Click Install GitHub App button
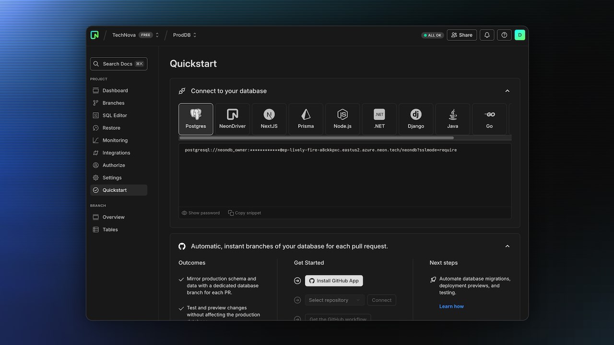The height and width of the screenshot is (345, 614). tap(334, 281)
